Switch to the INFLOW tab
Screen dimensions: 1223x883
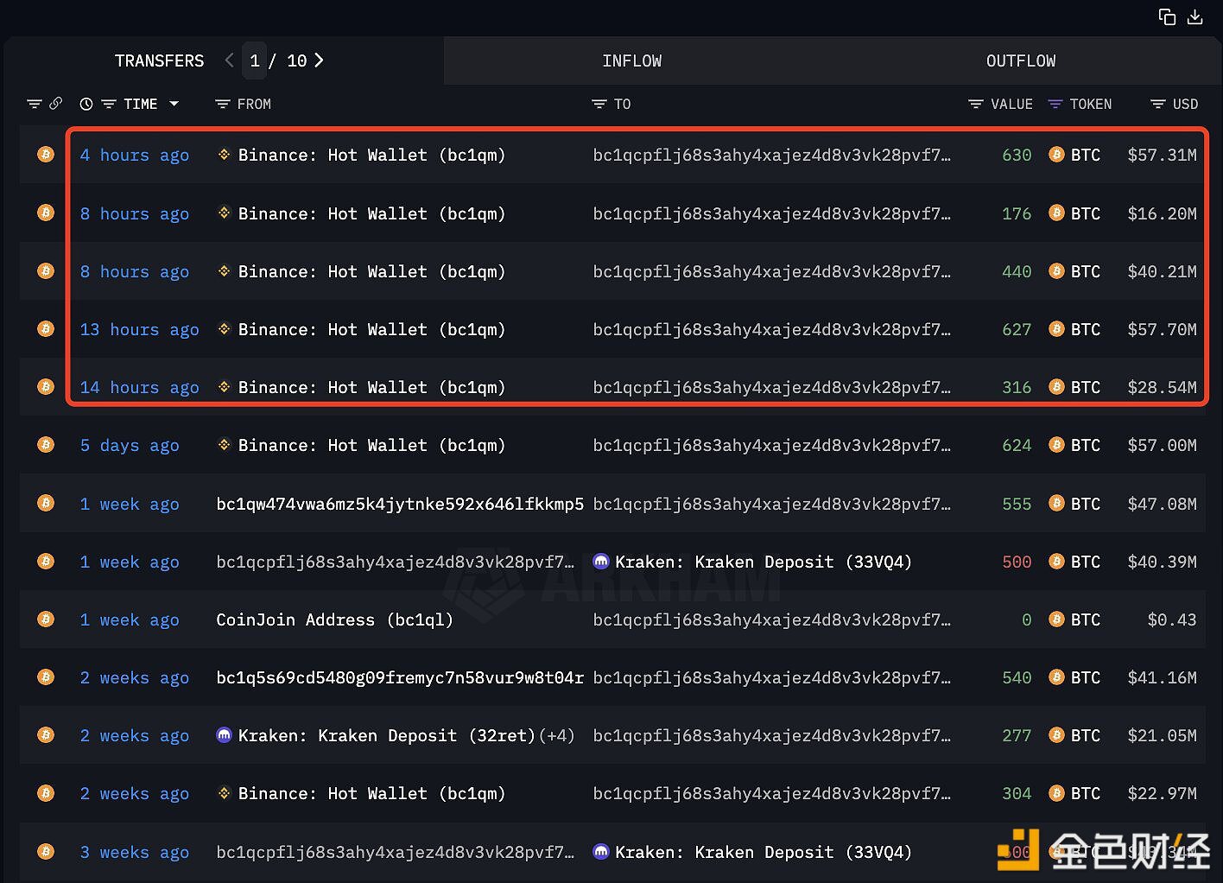click(x=632, y=61)
